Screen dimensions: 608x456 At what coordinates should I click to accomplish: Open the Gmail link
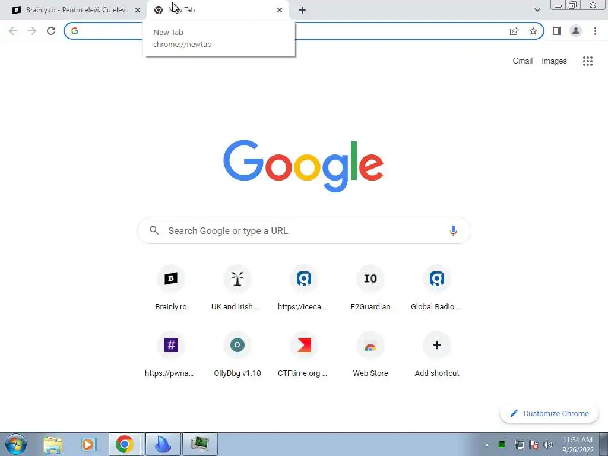tap(522, 61)
